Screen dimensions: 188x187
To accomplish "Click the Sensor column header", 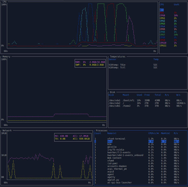I will [112, 59].
